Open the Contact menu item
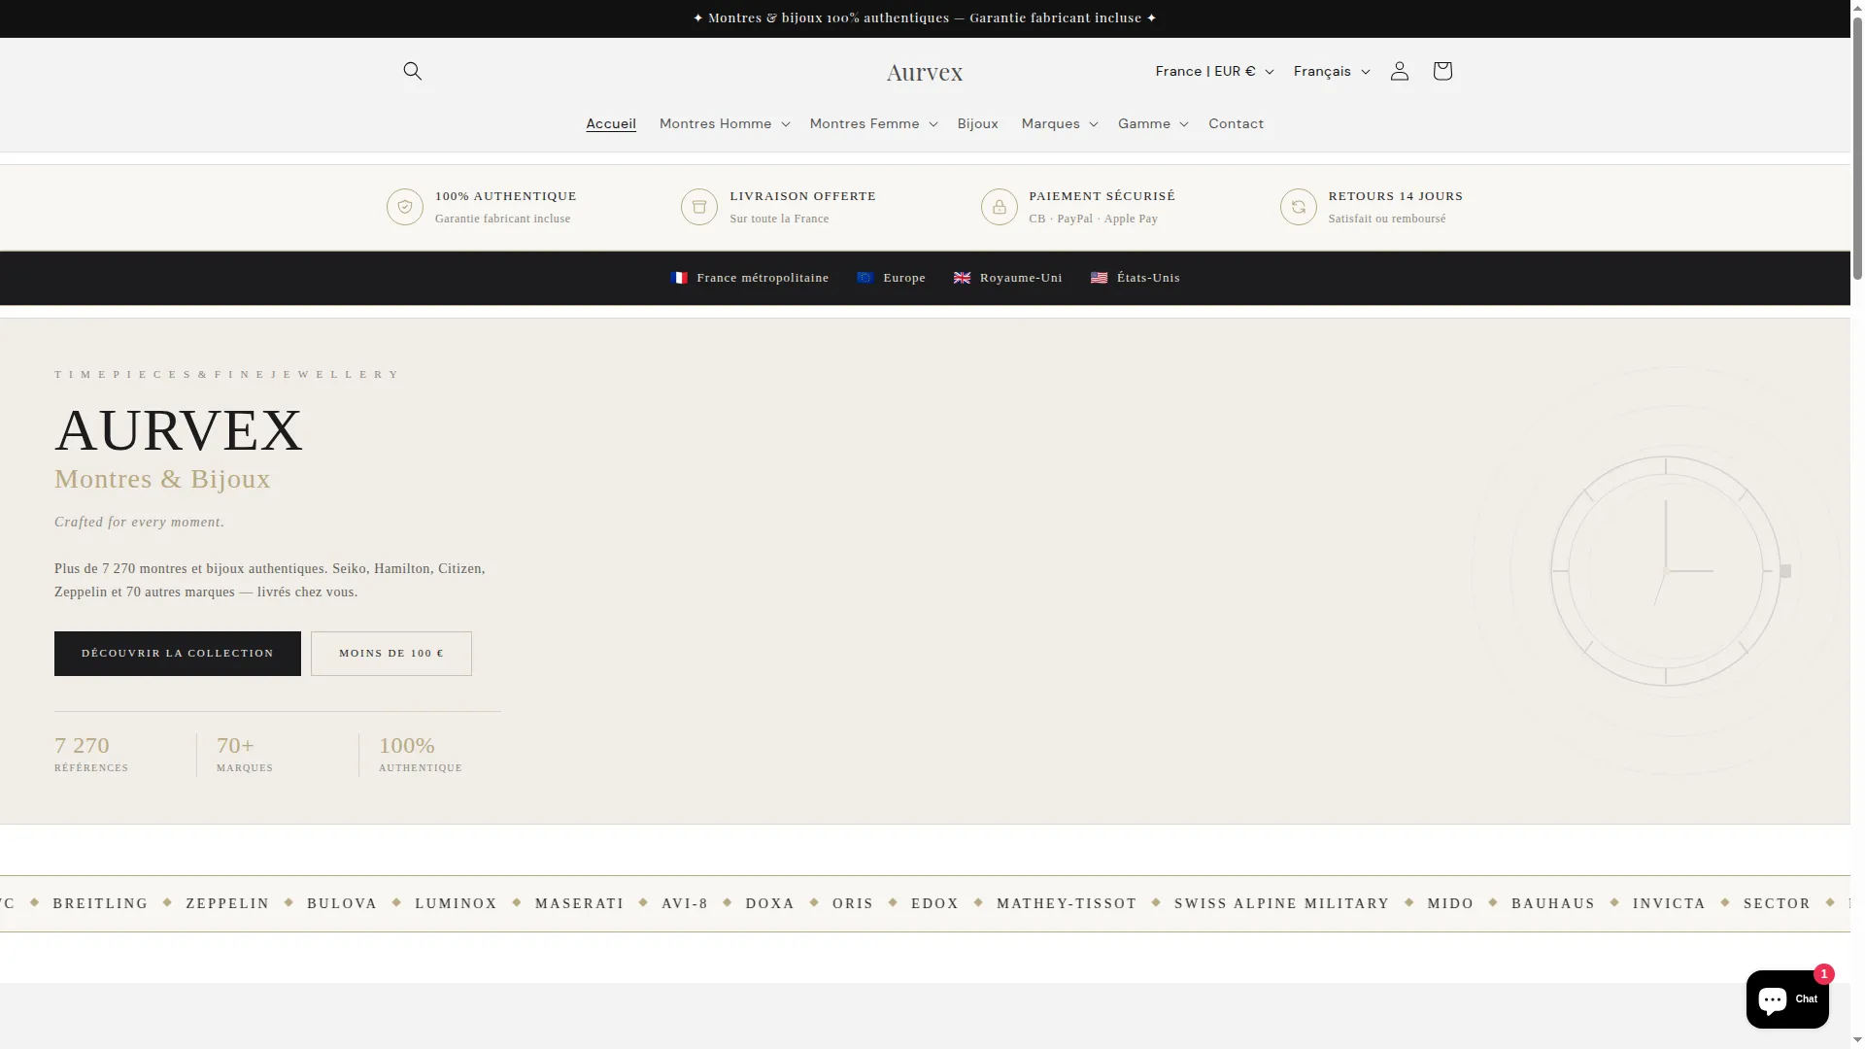The width and height of the screenshot is (1865, 1049). (1236, 123)
